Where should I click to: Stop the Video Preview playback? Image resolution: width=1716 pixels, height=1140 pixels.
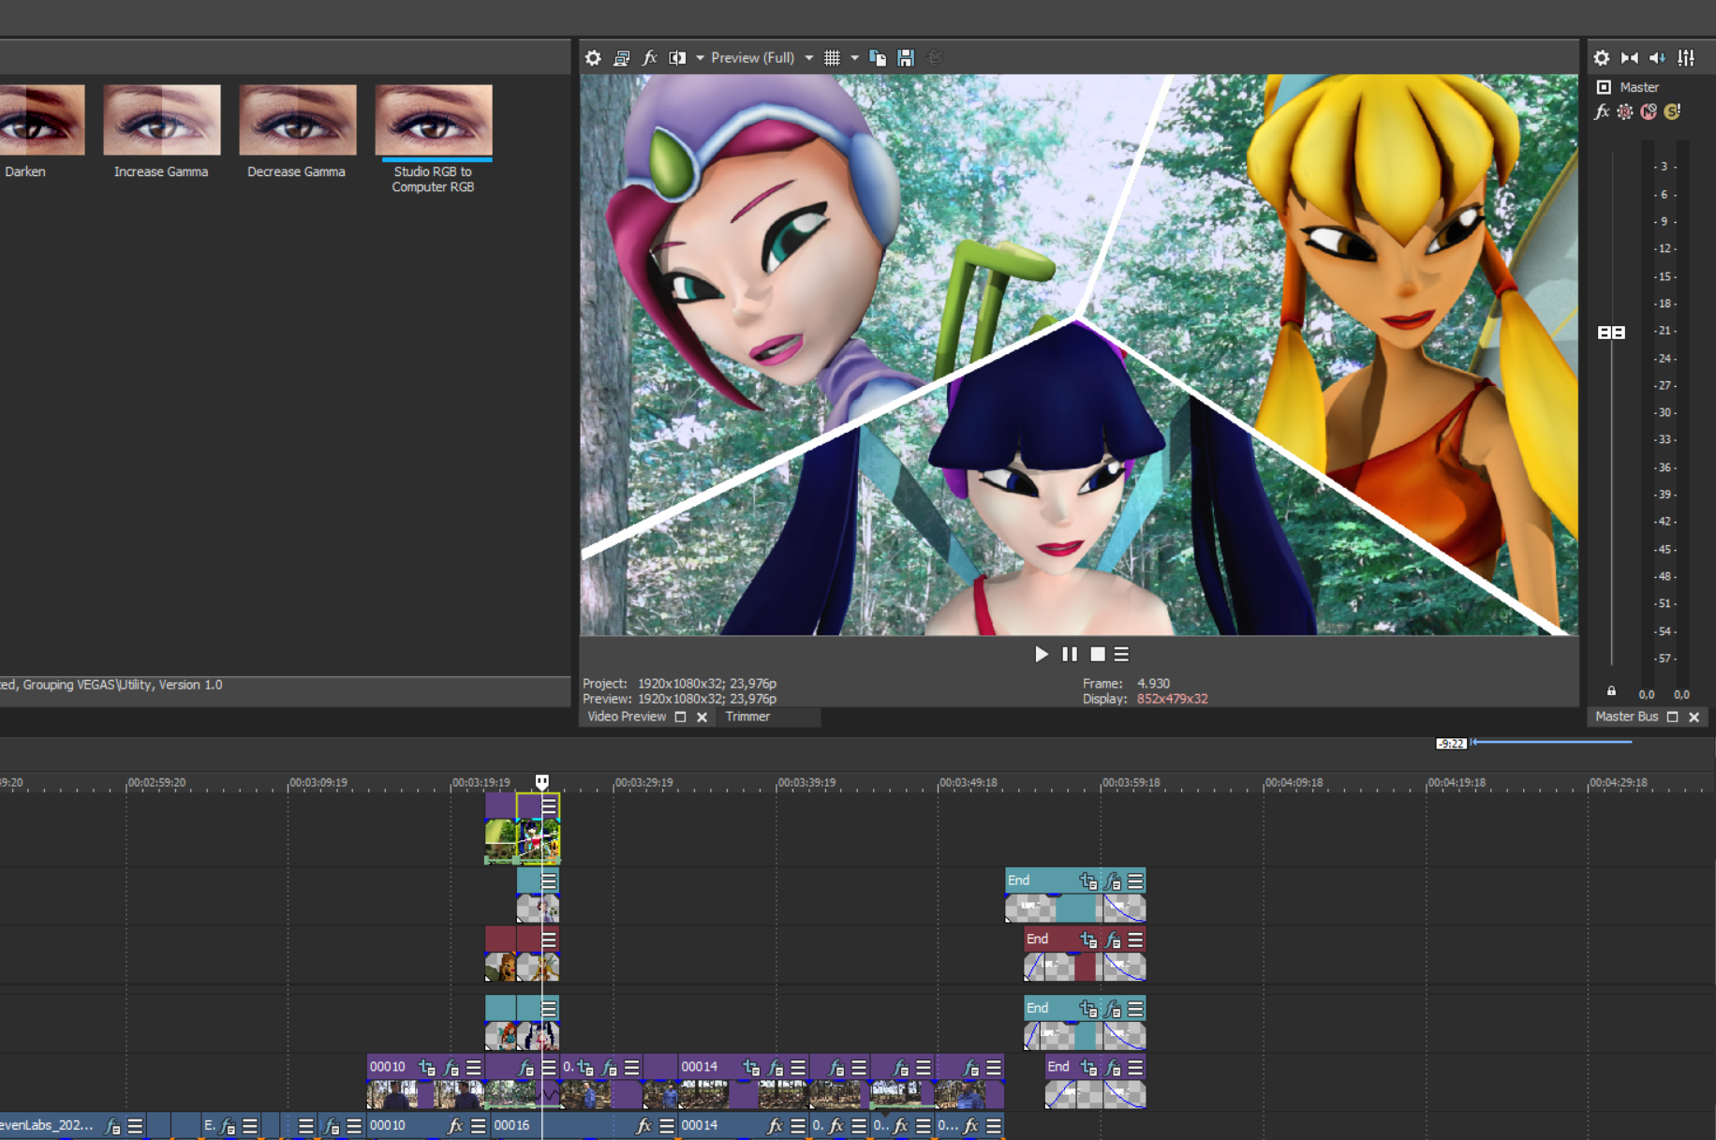(1098, 655)
